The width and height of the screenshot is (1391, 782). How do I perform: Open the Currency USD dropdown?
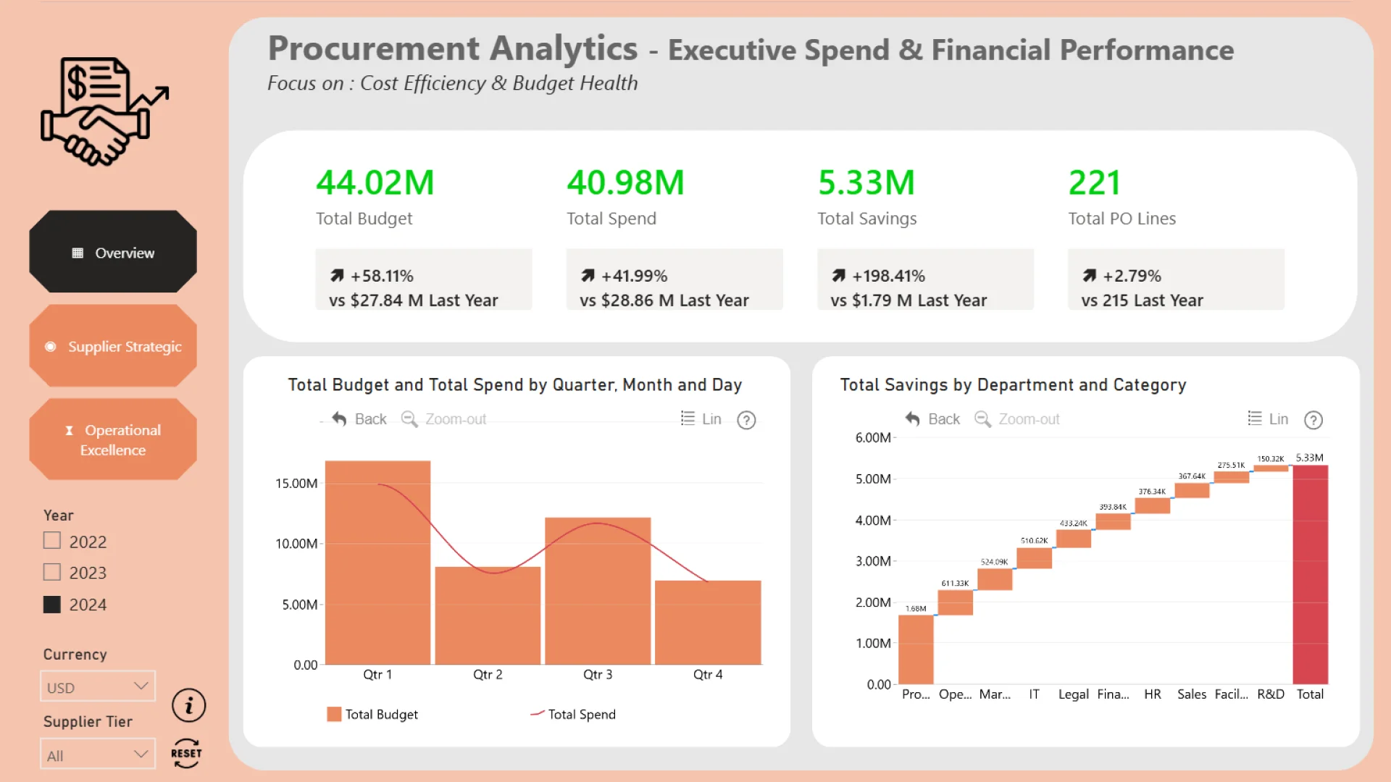tap(98, 686)
